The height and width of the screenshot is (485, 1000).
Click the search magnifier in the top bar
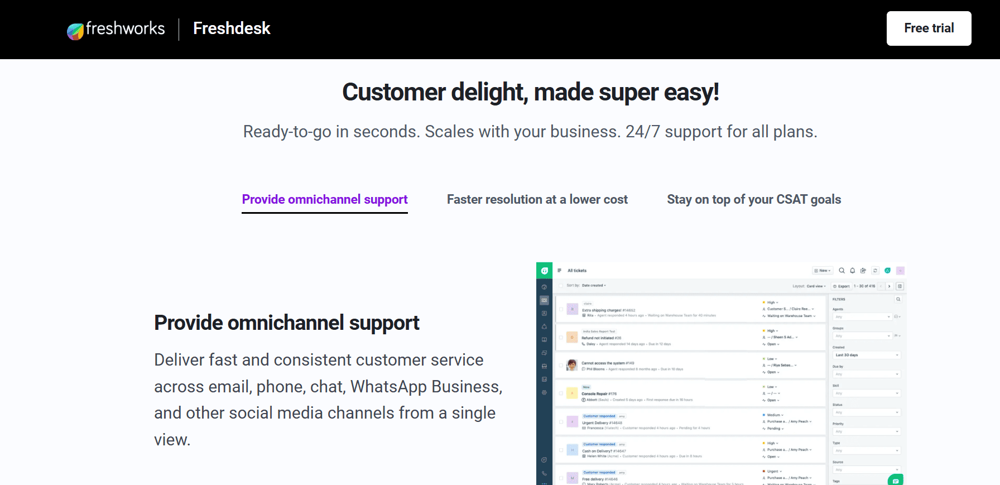click(842, 270)
